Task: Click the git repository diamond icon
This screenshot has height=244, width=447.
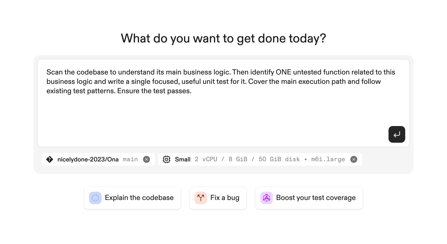Action: coord(50,159)
